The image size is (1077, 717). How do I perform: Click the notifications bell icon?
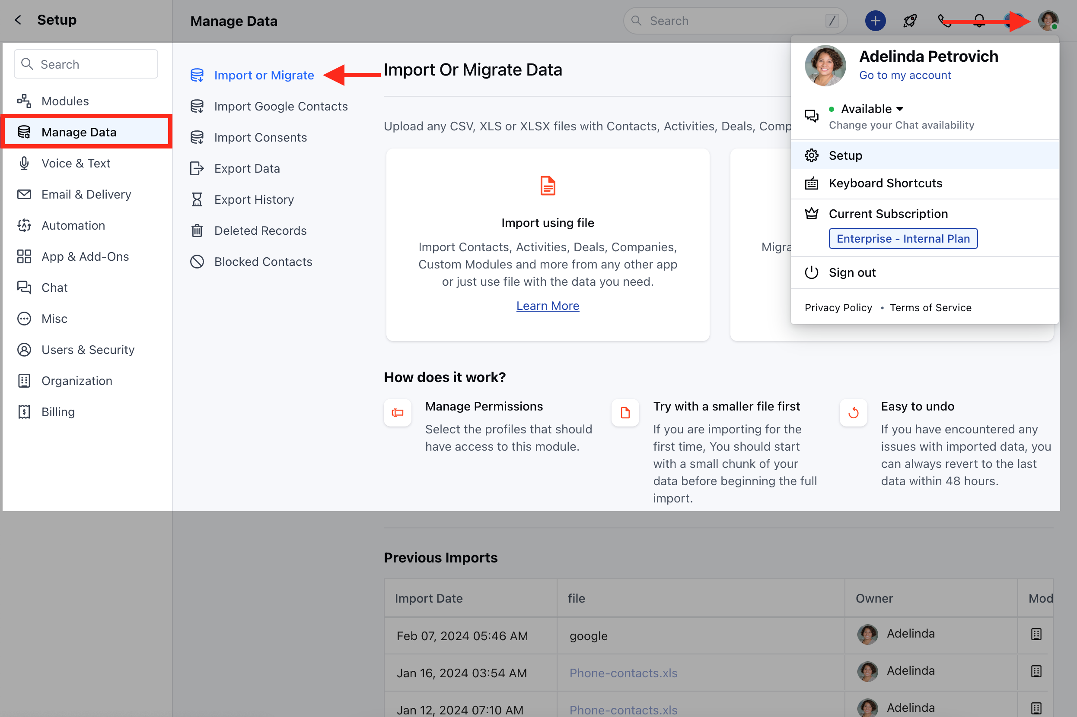coord(979,21)
